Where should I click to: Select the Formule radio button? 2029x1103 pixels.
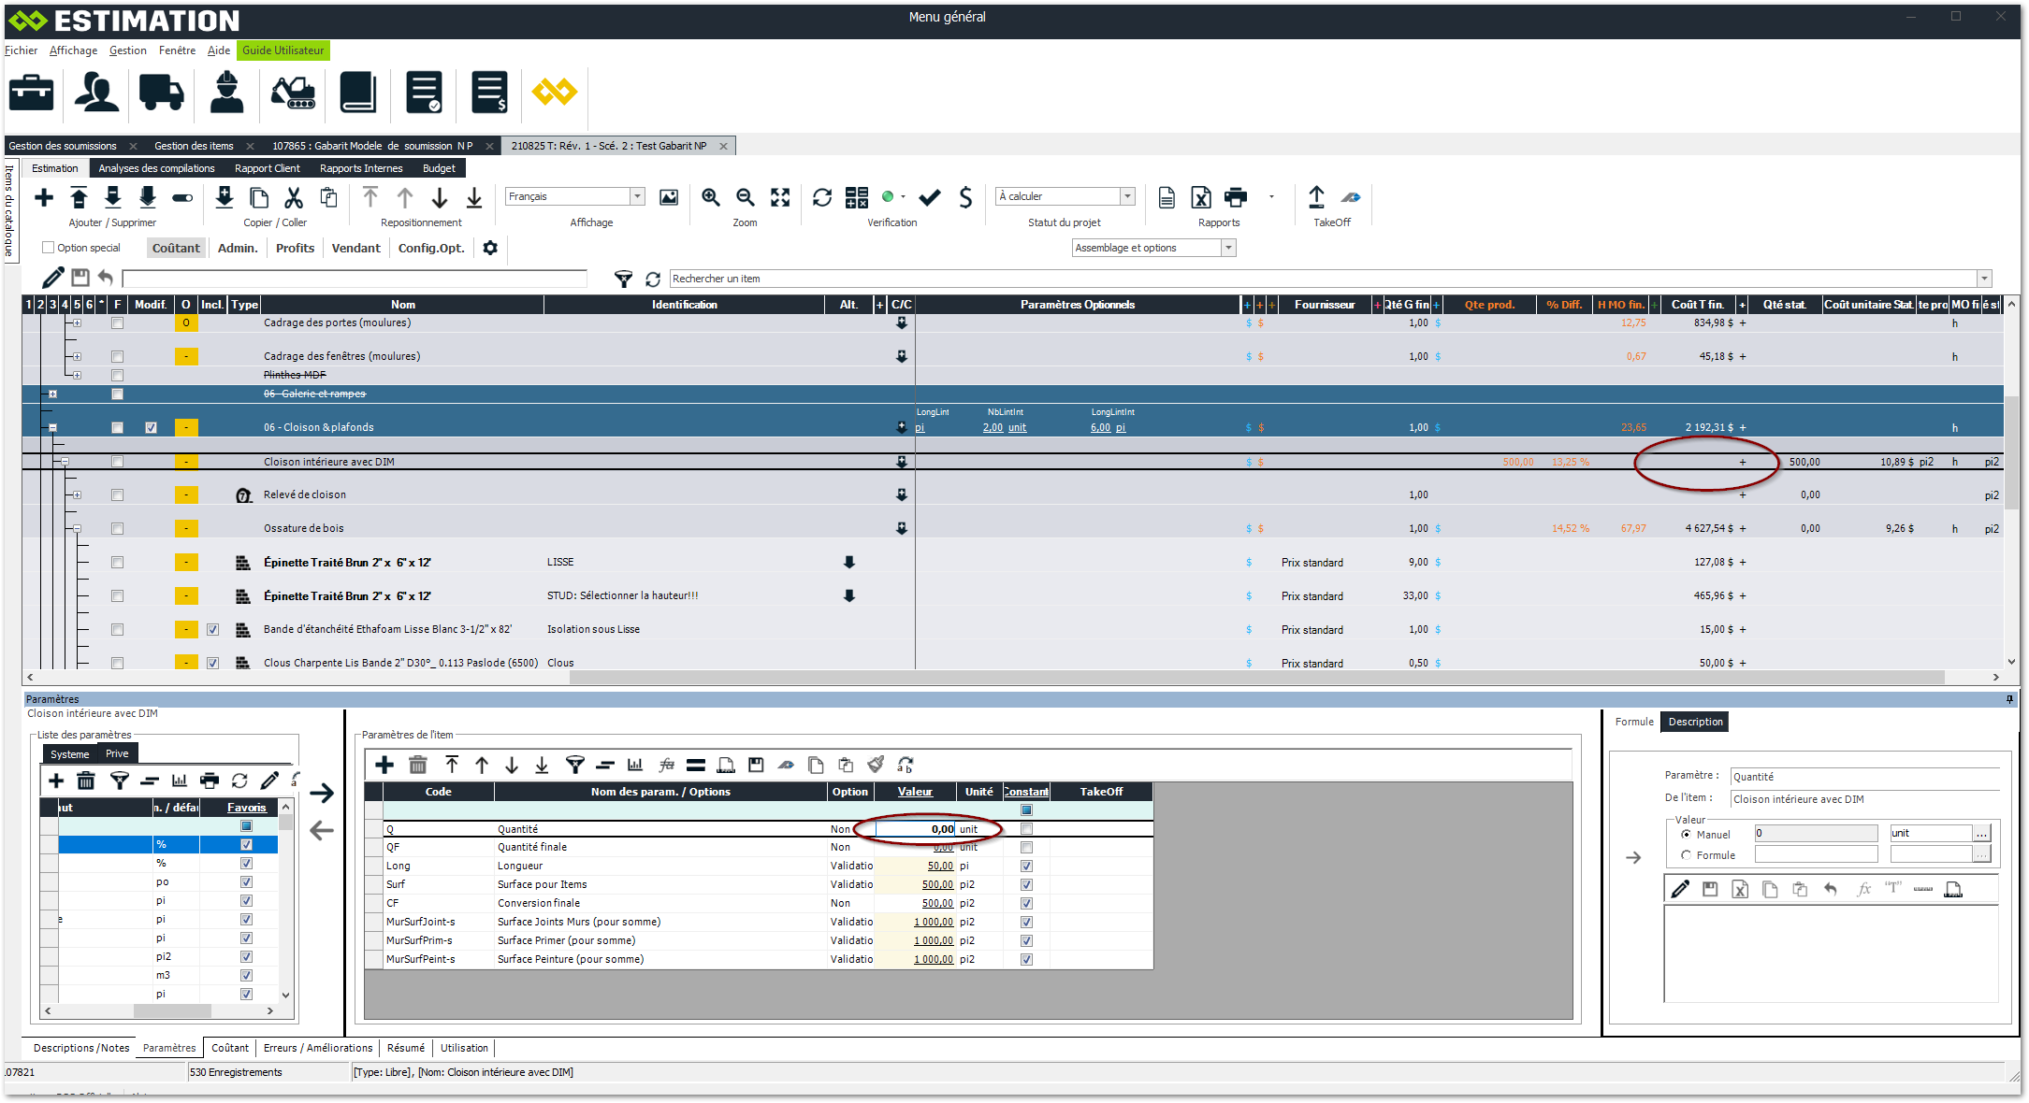pos(1686,855)
